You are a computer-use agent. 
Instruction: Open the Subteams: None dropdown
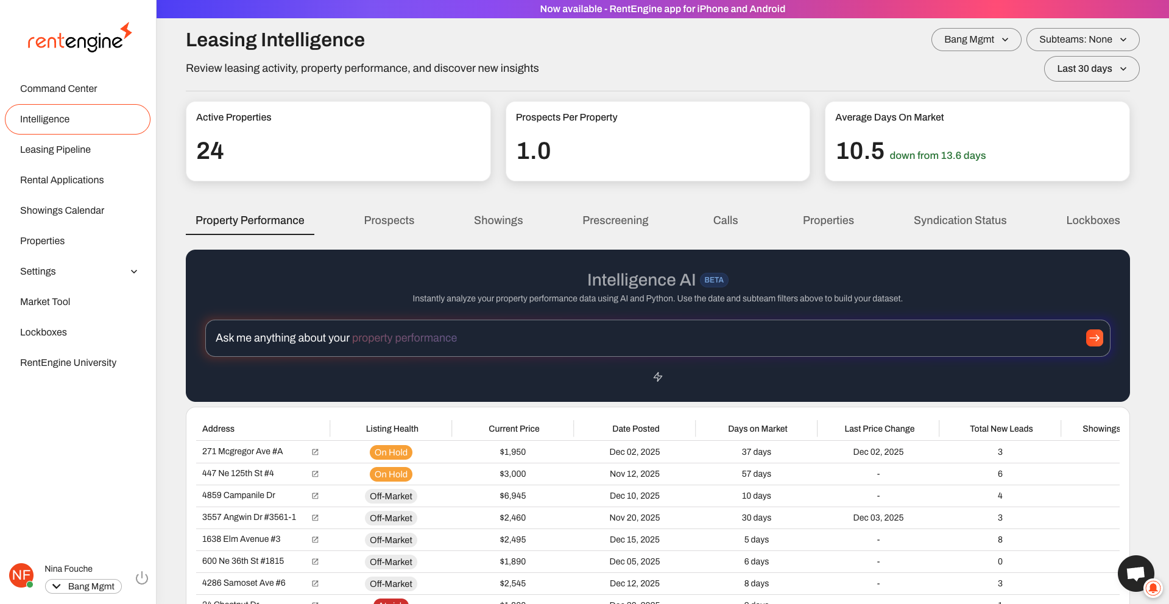point(1082,40)
